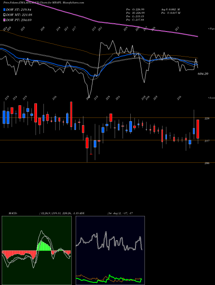Click the last tall red candlestick
Image resolution: width=215 pixels, height=285 pixels.
click(198, 129)
